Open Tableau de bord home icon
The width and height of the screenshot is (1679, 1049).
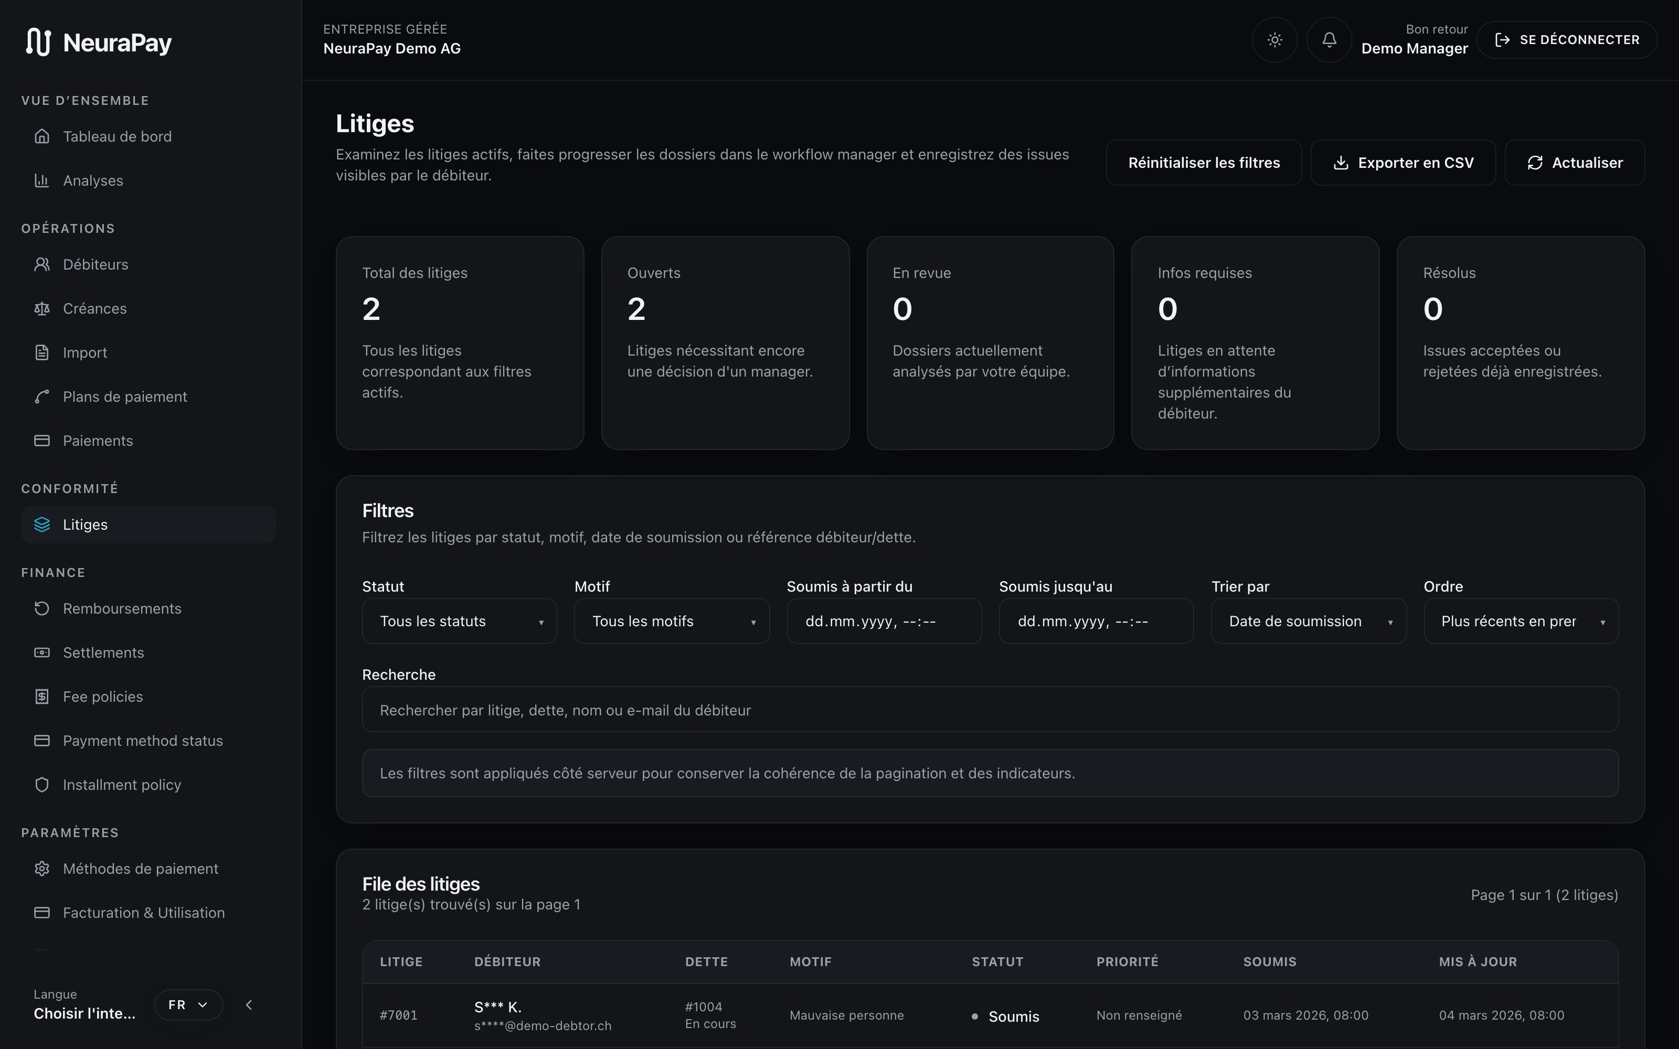tap(41, 136)
